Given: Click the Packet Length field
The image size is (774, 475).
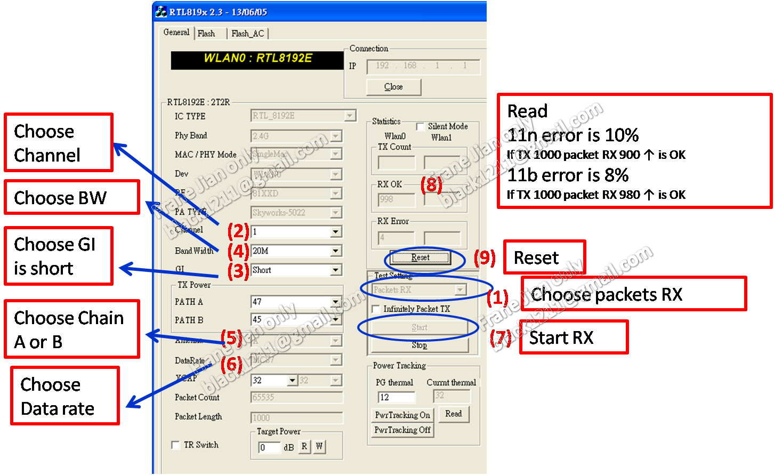Looking at the screenshot, I should point(296,417).
